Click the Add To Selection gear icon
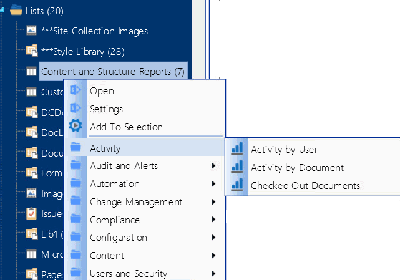Viewport: 400px width, 280px height. (76, 126)
